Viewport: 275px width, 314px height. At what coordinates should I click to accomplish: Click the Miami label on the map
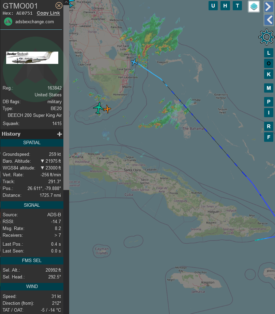click(127, 87)
